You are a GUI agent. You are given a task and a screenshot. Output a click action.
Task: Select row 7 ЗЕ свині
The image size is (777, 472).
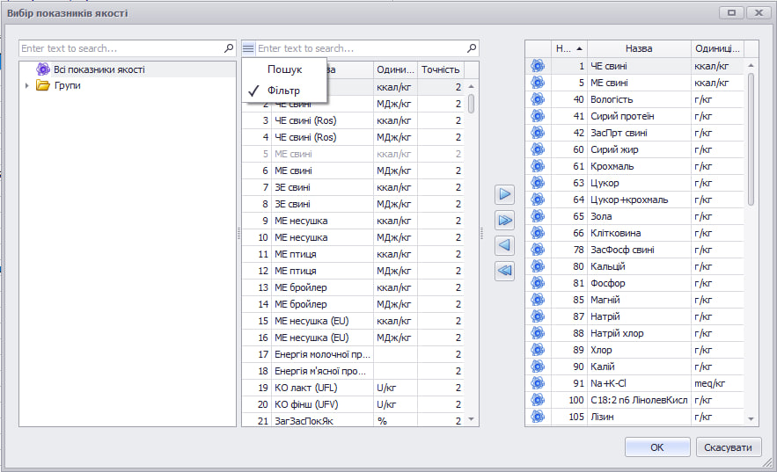[354, 187]
